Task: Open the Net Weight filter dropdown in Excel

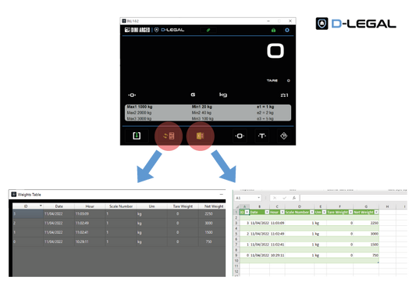Action: [x=376, y=212]
